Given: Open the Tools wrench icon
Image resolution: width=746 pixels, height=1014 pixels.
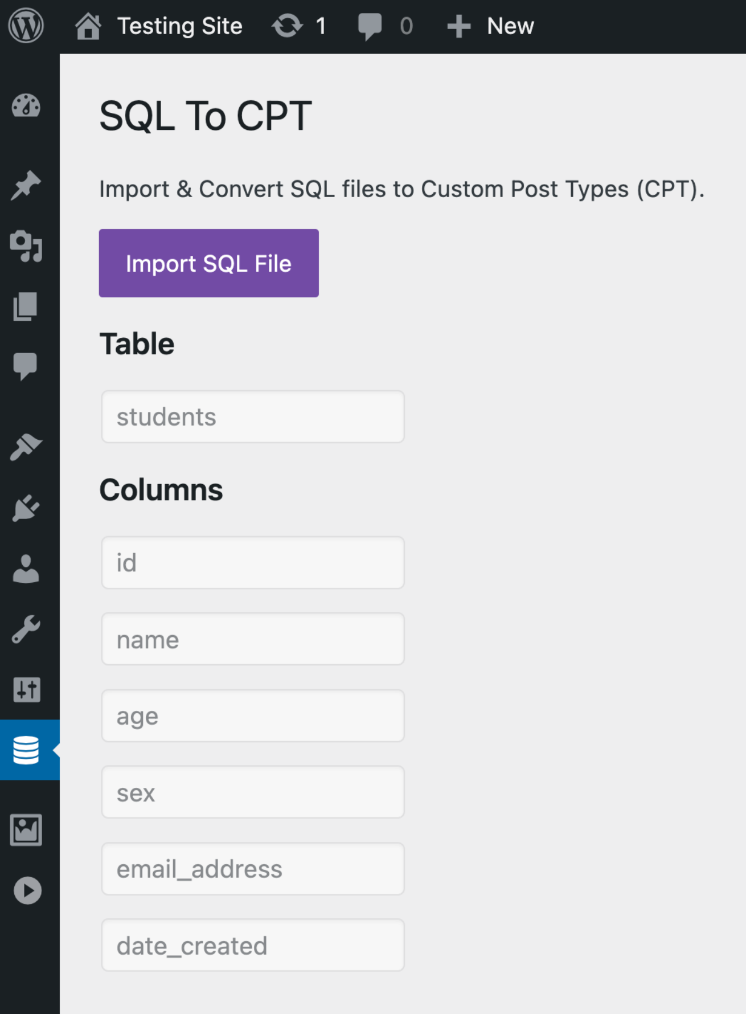Looking at the screenshot, I should pos(26,629).
